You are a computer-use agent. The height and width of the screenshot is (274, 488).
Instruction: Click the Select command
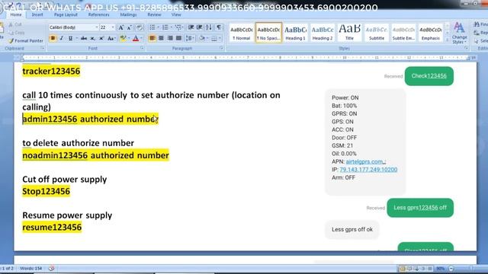[481, 41]
